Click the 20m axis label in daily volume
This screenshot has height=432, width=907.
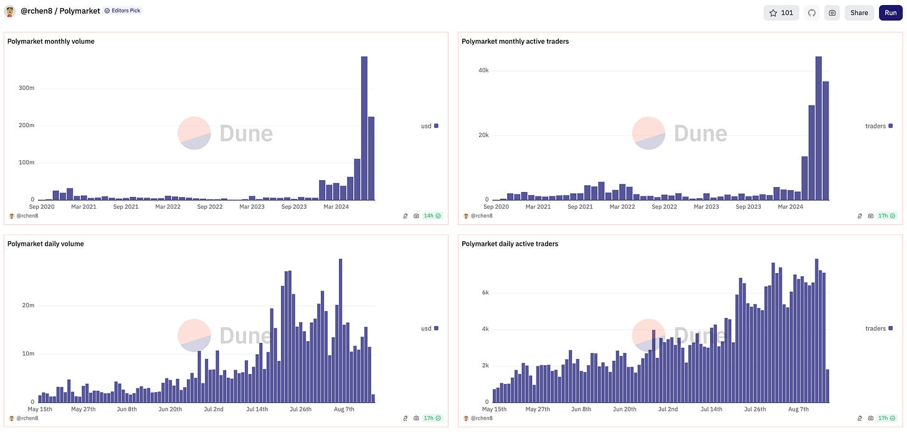[28, 305]
